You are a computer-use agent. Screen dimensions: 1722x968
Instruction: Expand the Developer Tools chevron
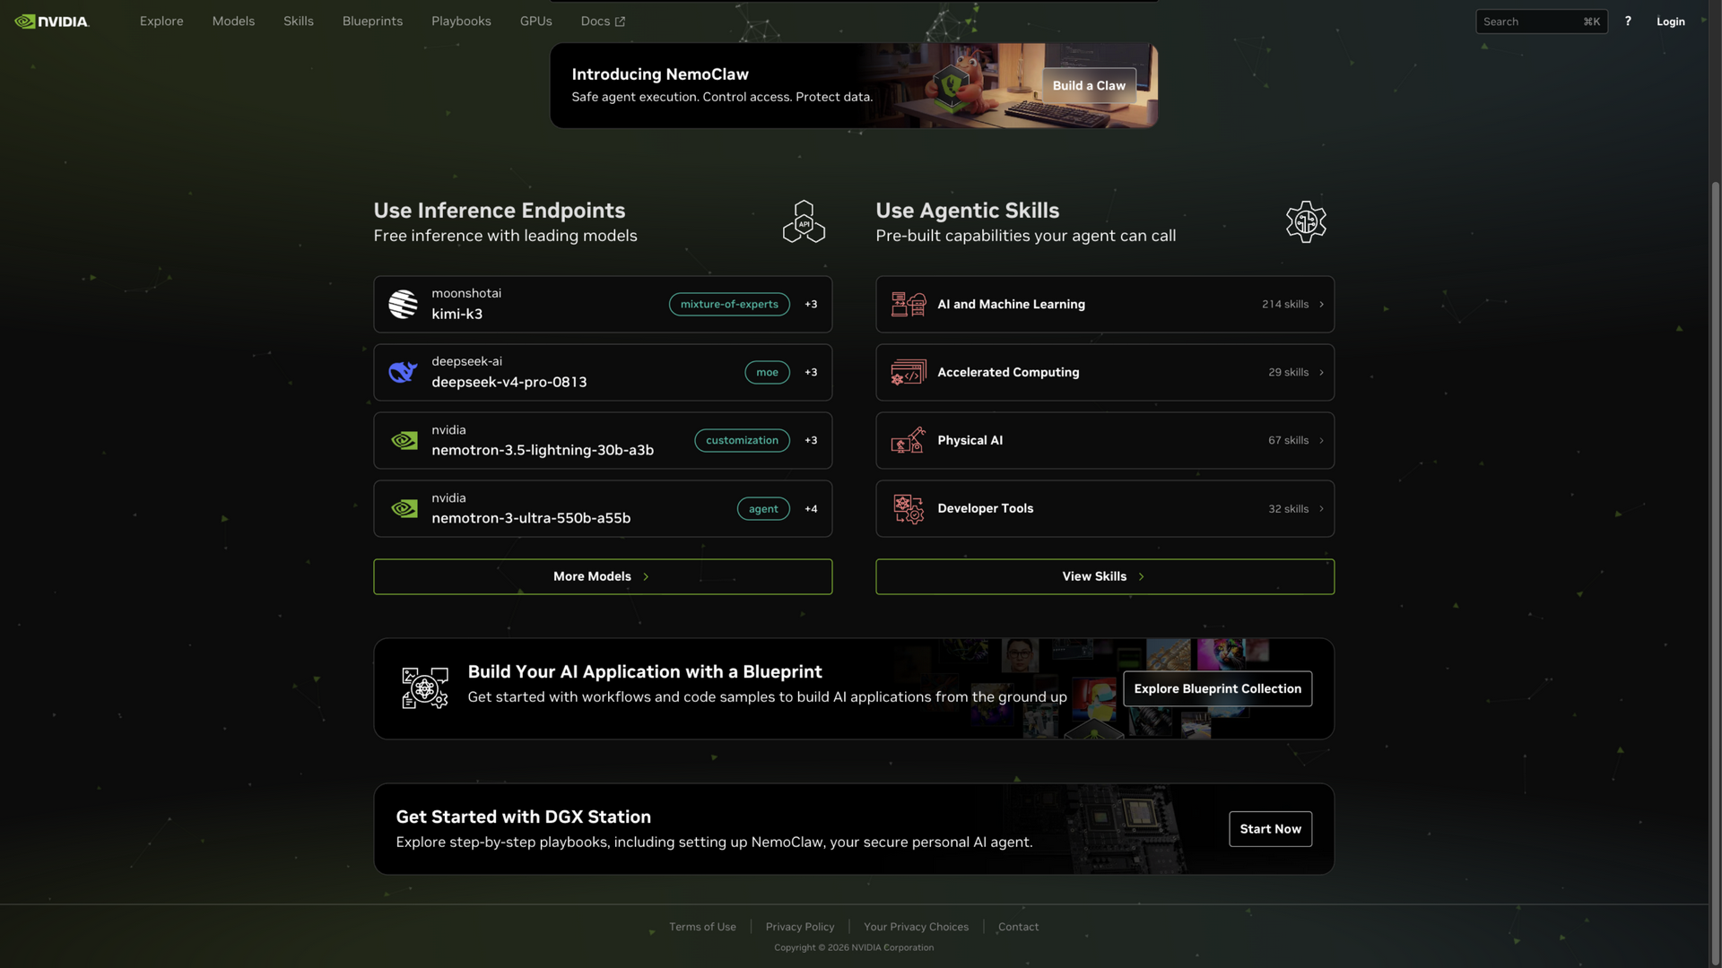pyautogui.click(x=1321, y=509)
